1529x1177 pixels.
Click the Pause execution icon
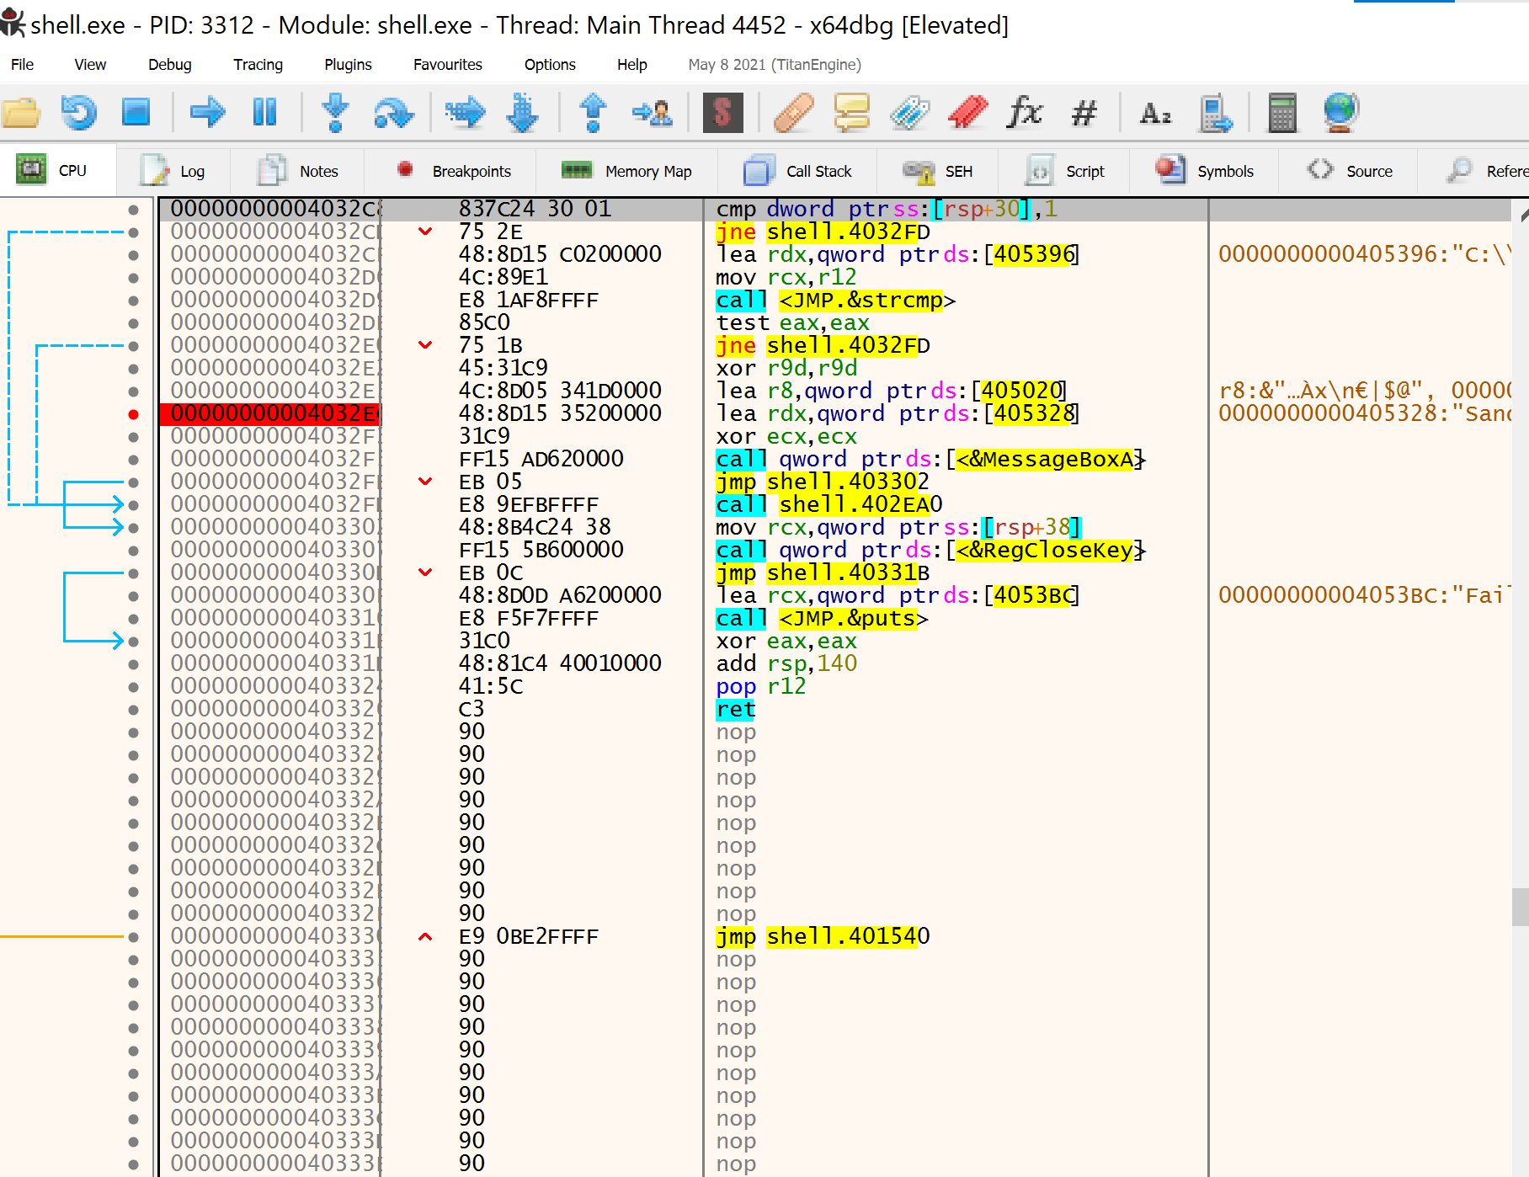(265, 112)
